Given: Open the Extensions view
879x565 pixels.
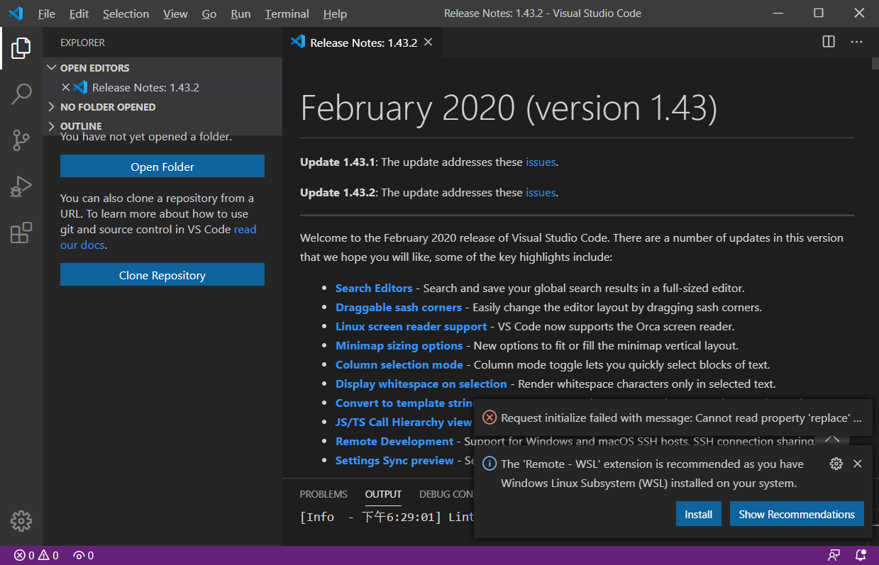Looking at the screenshot, I should pyautogui.click(x=21, y=233).
